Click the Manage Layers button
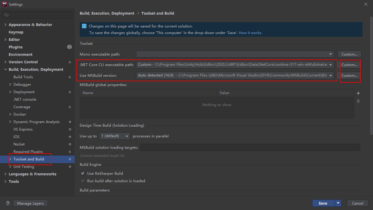373x210 pixels. click(30, 203)
